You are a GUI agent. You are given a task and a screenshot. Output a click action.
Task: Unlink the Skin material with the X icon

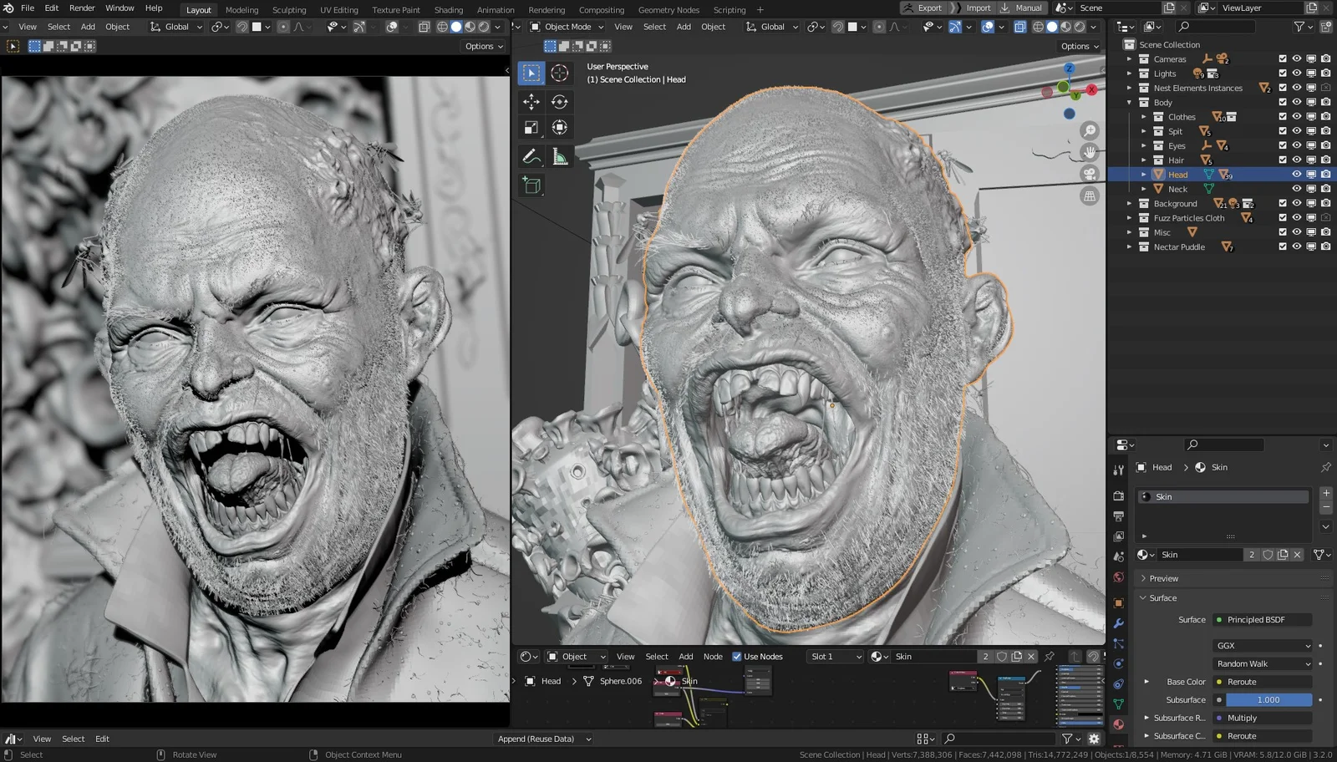(1297, 554)
